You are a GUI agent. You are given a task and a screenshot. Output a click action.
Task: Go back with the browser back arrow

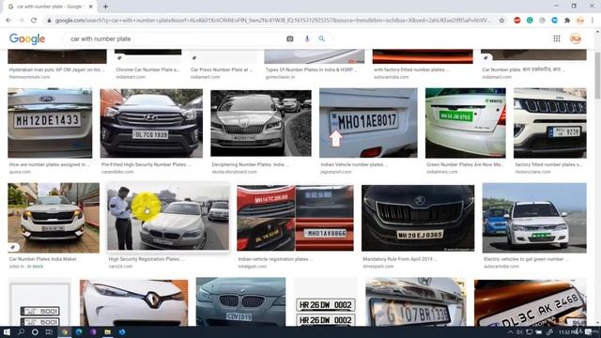coord(8,21)
